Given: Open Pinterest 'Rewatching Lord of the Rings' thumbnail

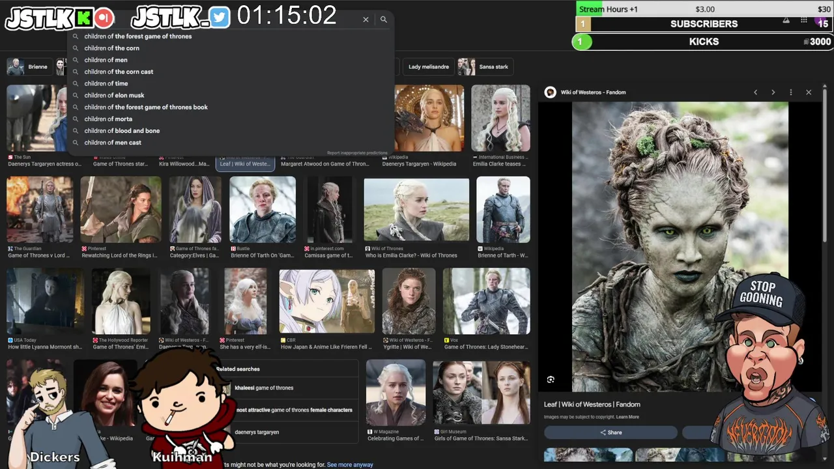Looking at the screenshot, I should tap(121, 210).
